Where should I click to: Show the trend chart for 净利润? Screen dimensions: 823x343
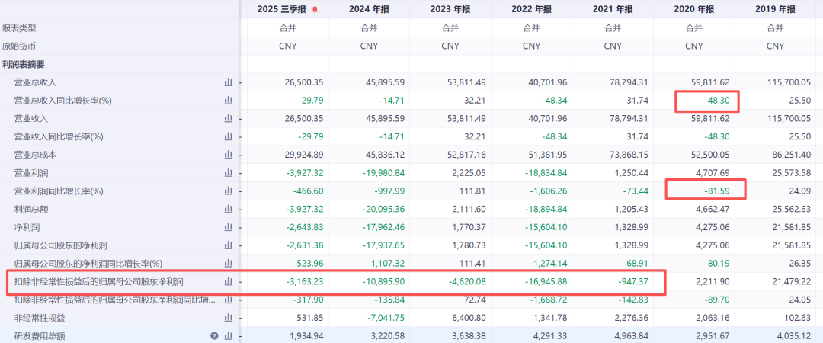[228, 227]
